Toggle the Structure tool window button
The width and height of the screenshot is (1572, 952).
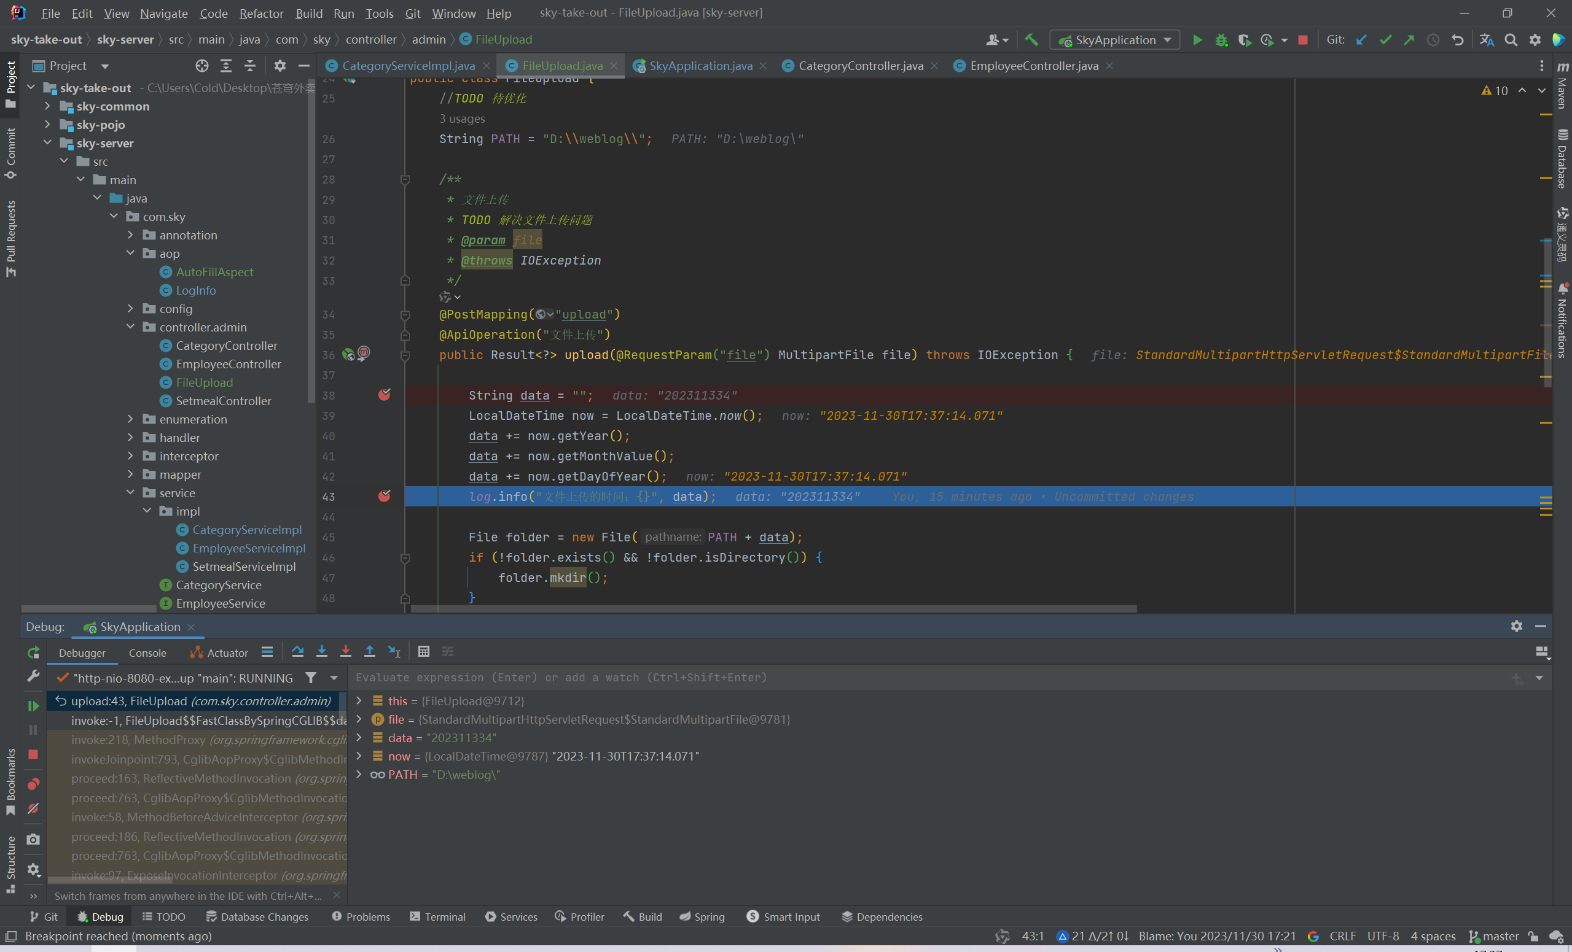coord(10,864)
